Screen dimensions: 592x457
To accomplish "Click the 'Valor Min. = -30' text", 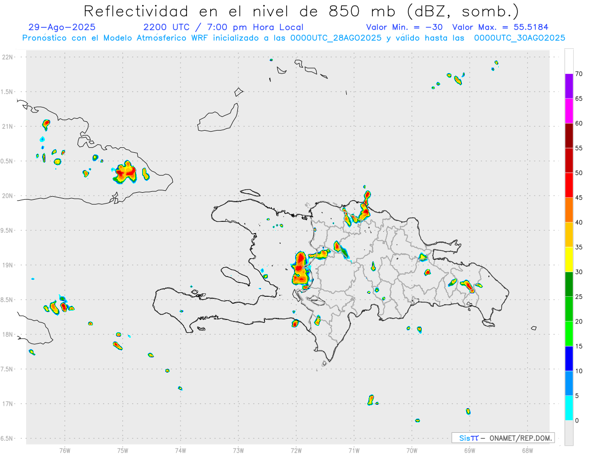I will pyautogui.click(x=404, y=27).
